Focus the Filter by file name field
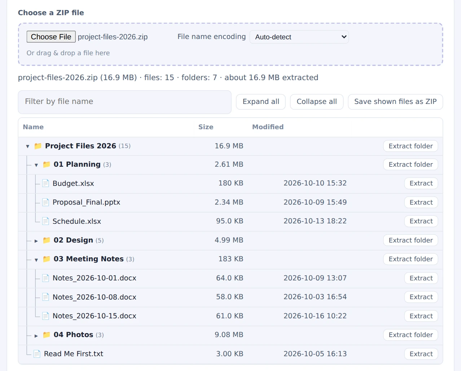461x371 pixels. click(124, 102)
